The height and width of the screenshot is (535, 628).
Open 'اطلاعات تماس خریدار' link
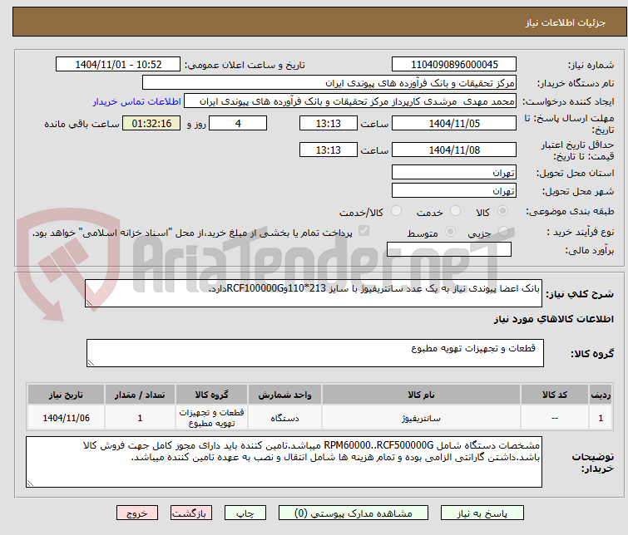point(137,101)
